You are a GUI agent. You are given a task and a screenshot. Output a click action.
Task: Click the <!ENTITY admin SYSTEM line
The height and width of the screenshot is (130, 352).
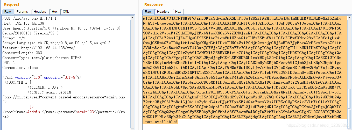pos(49,92)
